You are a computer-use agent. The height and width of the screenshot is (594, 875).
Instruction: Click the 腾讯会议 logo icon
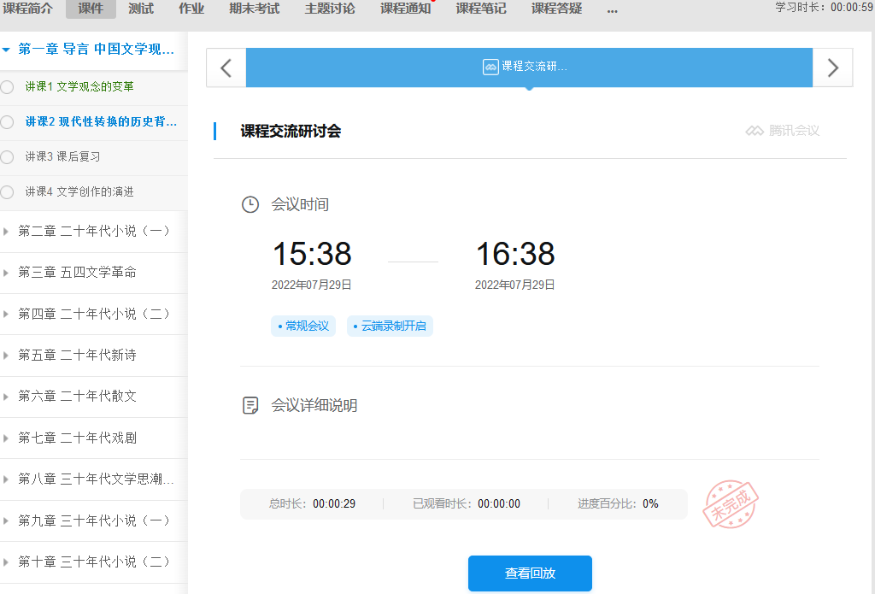[755, 130]
